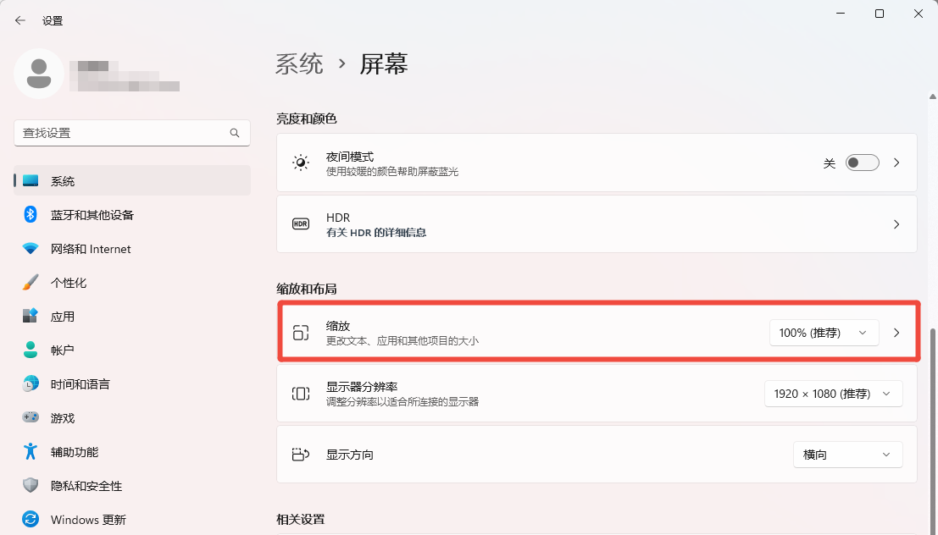Select 时间和语言 in the sidebar
The image size is (938, 535).
[80, 384]
